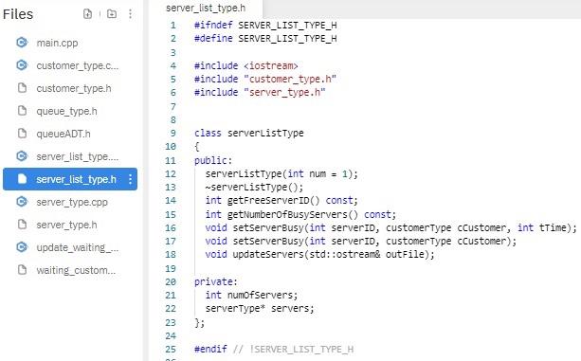Click the setServerBusy line with 'int tTime'
Viewport: 581px width, 361px height.
point(391,227)
